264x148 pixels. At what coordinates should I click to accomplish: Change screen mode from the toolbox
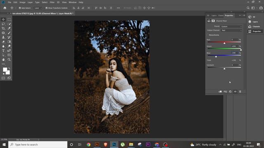[x=9, y=78]
